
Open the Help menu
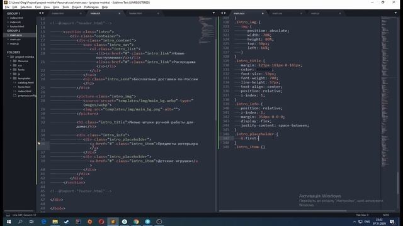tap(105, 7)
